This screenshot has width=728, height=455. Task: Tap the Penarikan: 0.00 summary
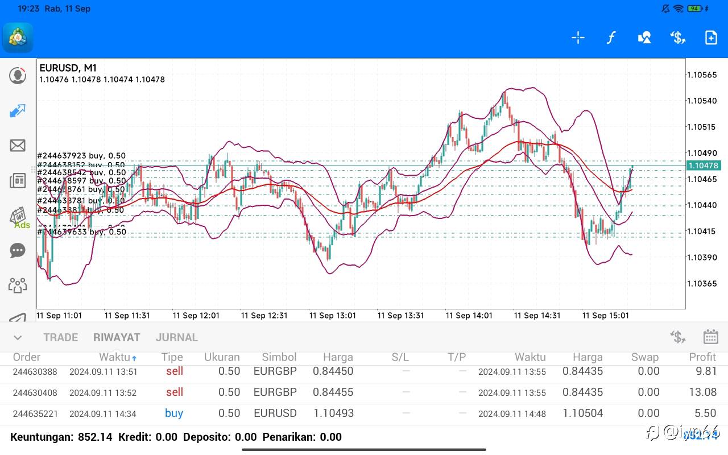tap(302, 437)
